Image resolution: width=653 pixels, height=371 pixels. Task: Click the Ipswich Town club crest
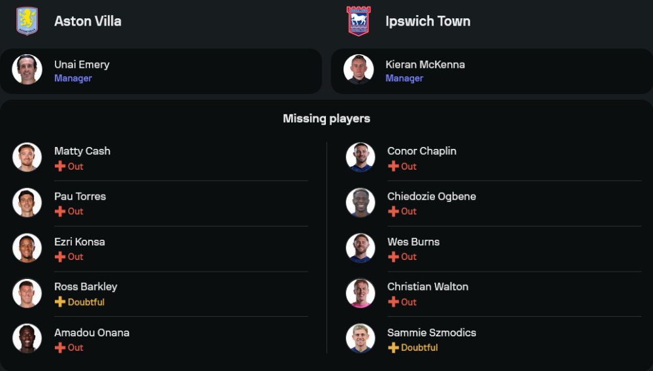coord(358,21)
